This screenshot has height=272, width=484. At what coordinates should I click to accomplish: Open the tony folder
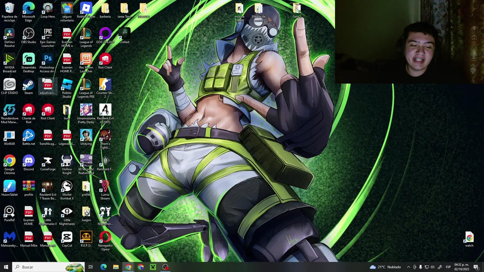click(x=67, y=112)
